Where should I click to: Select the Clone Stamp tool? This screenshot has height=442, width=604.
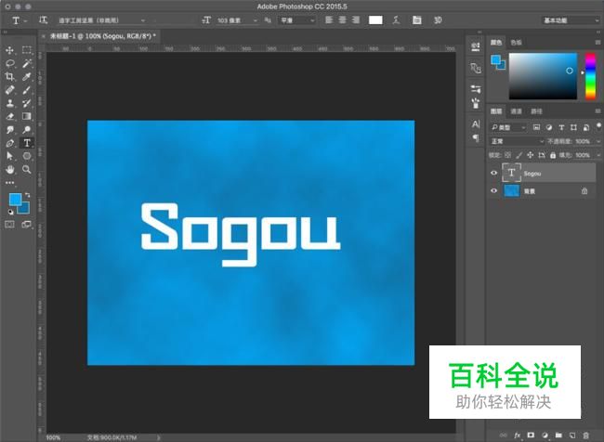(x=9, y=103)
